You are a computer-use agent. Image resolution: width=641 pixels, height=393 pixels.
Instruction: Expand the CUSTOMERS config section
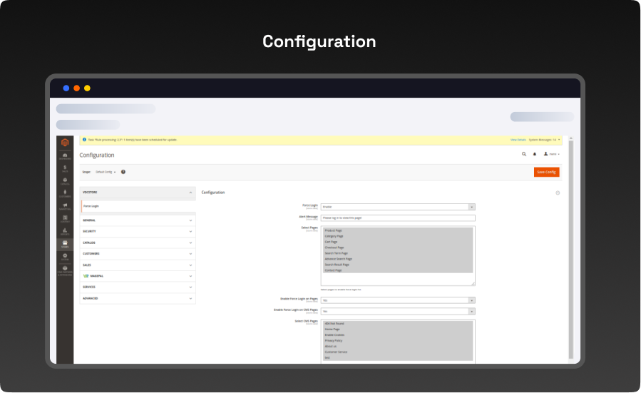tap(138, 254)
